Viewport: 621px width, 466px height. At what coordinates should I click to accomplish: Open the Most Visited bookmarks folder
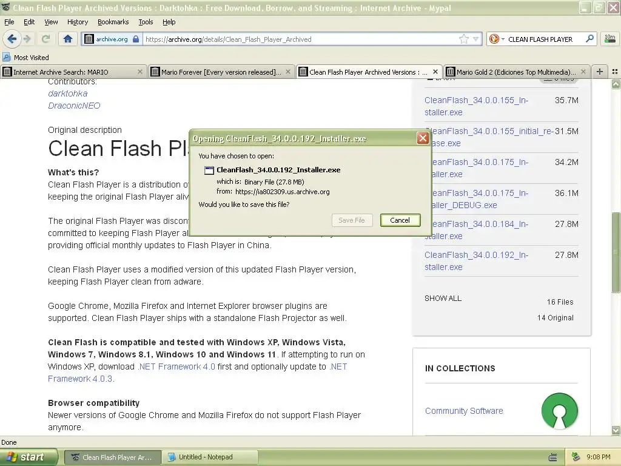pos(25,58)
